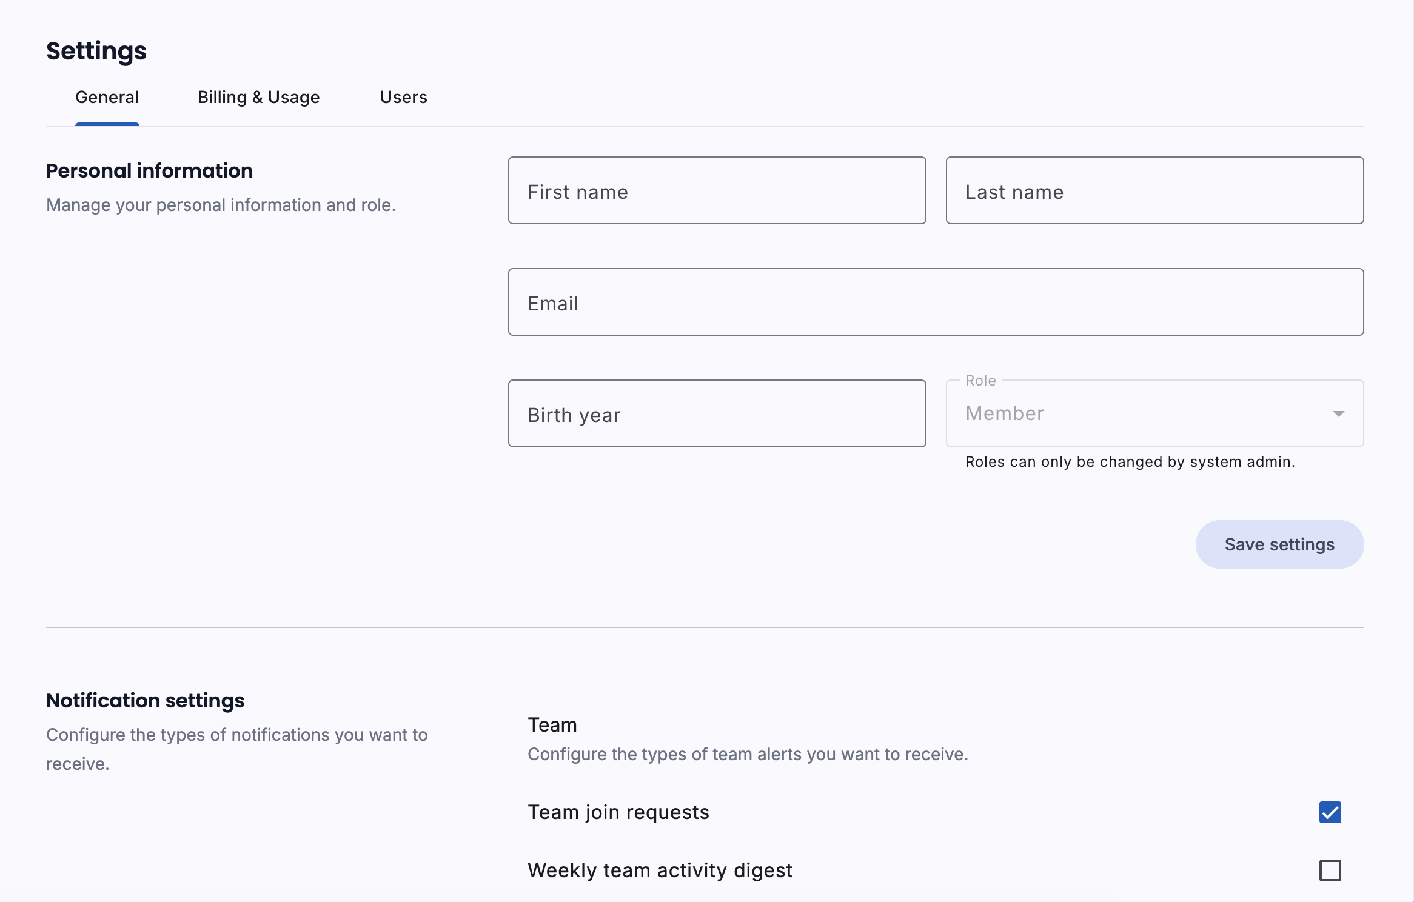Open the General settings tab

[x=107, y=98]
